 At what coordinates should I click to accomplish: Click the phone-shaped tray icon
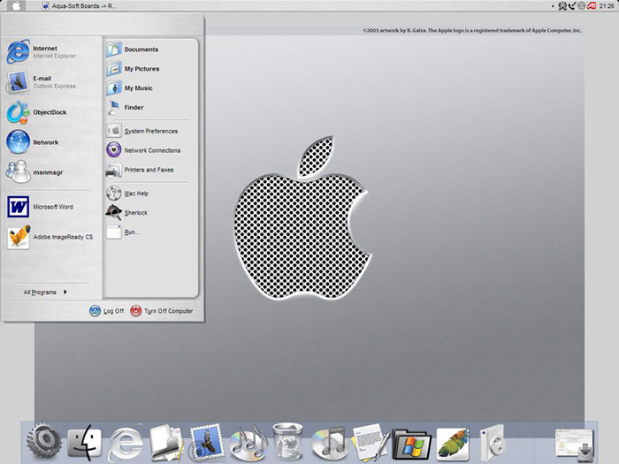coord(572,5)
